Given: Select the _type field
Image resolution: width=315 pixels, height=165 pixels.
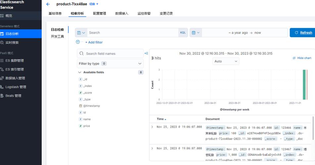Looking at the screenshot, I should (x=87, y=99).
